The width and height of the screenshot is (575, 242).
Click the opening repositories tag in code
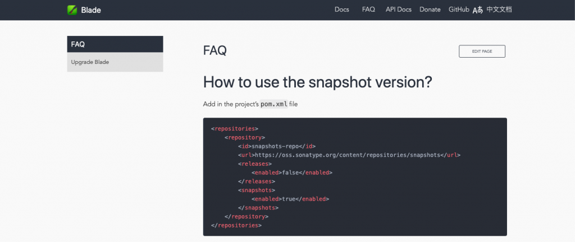click(235, 129)
